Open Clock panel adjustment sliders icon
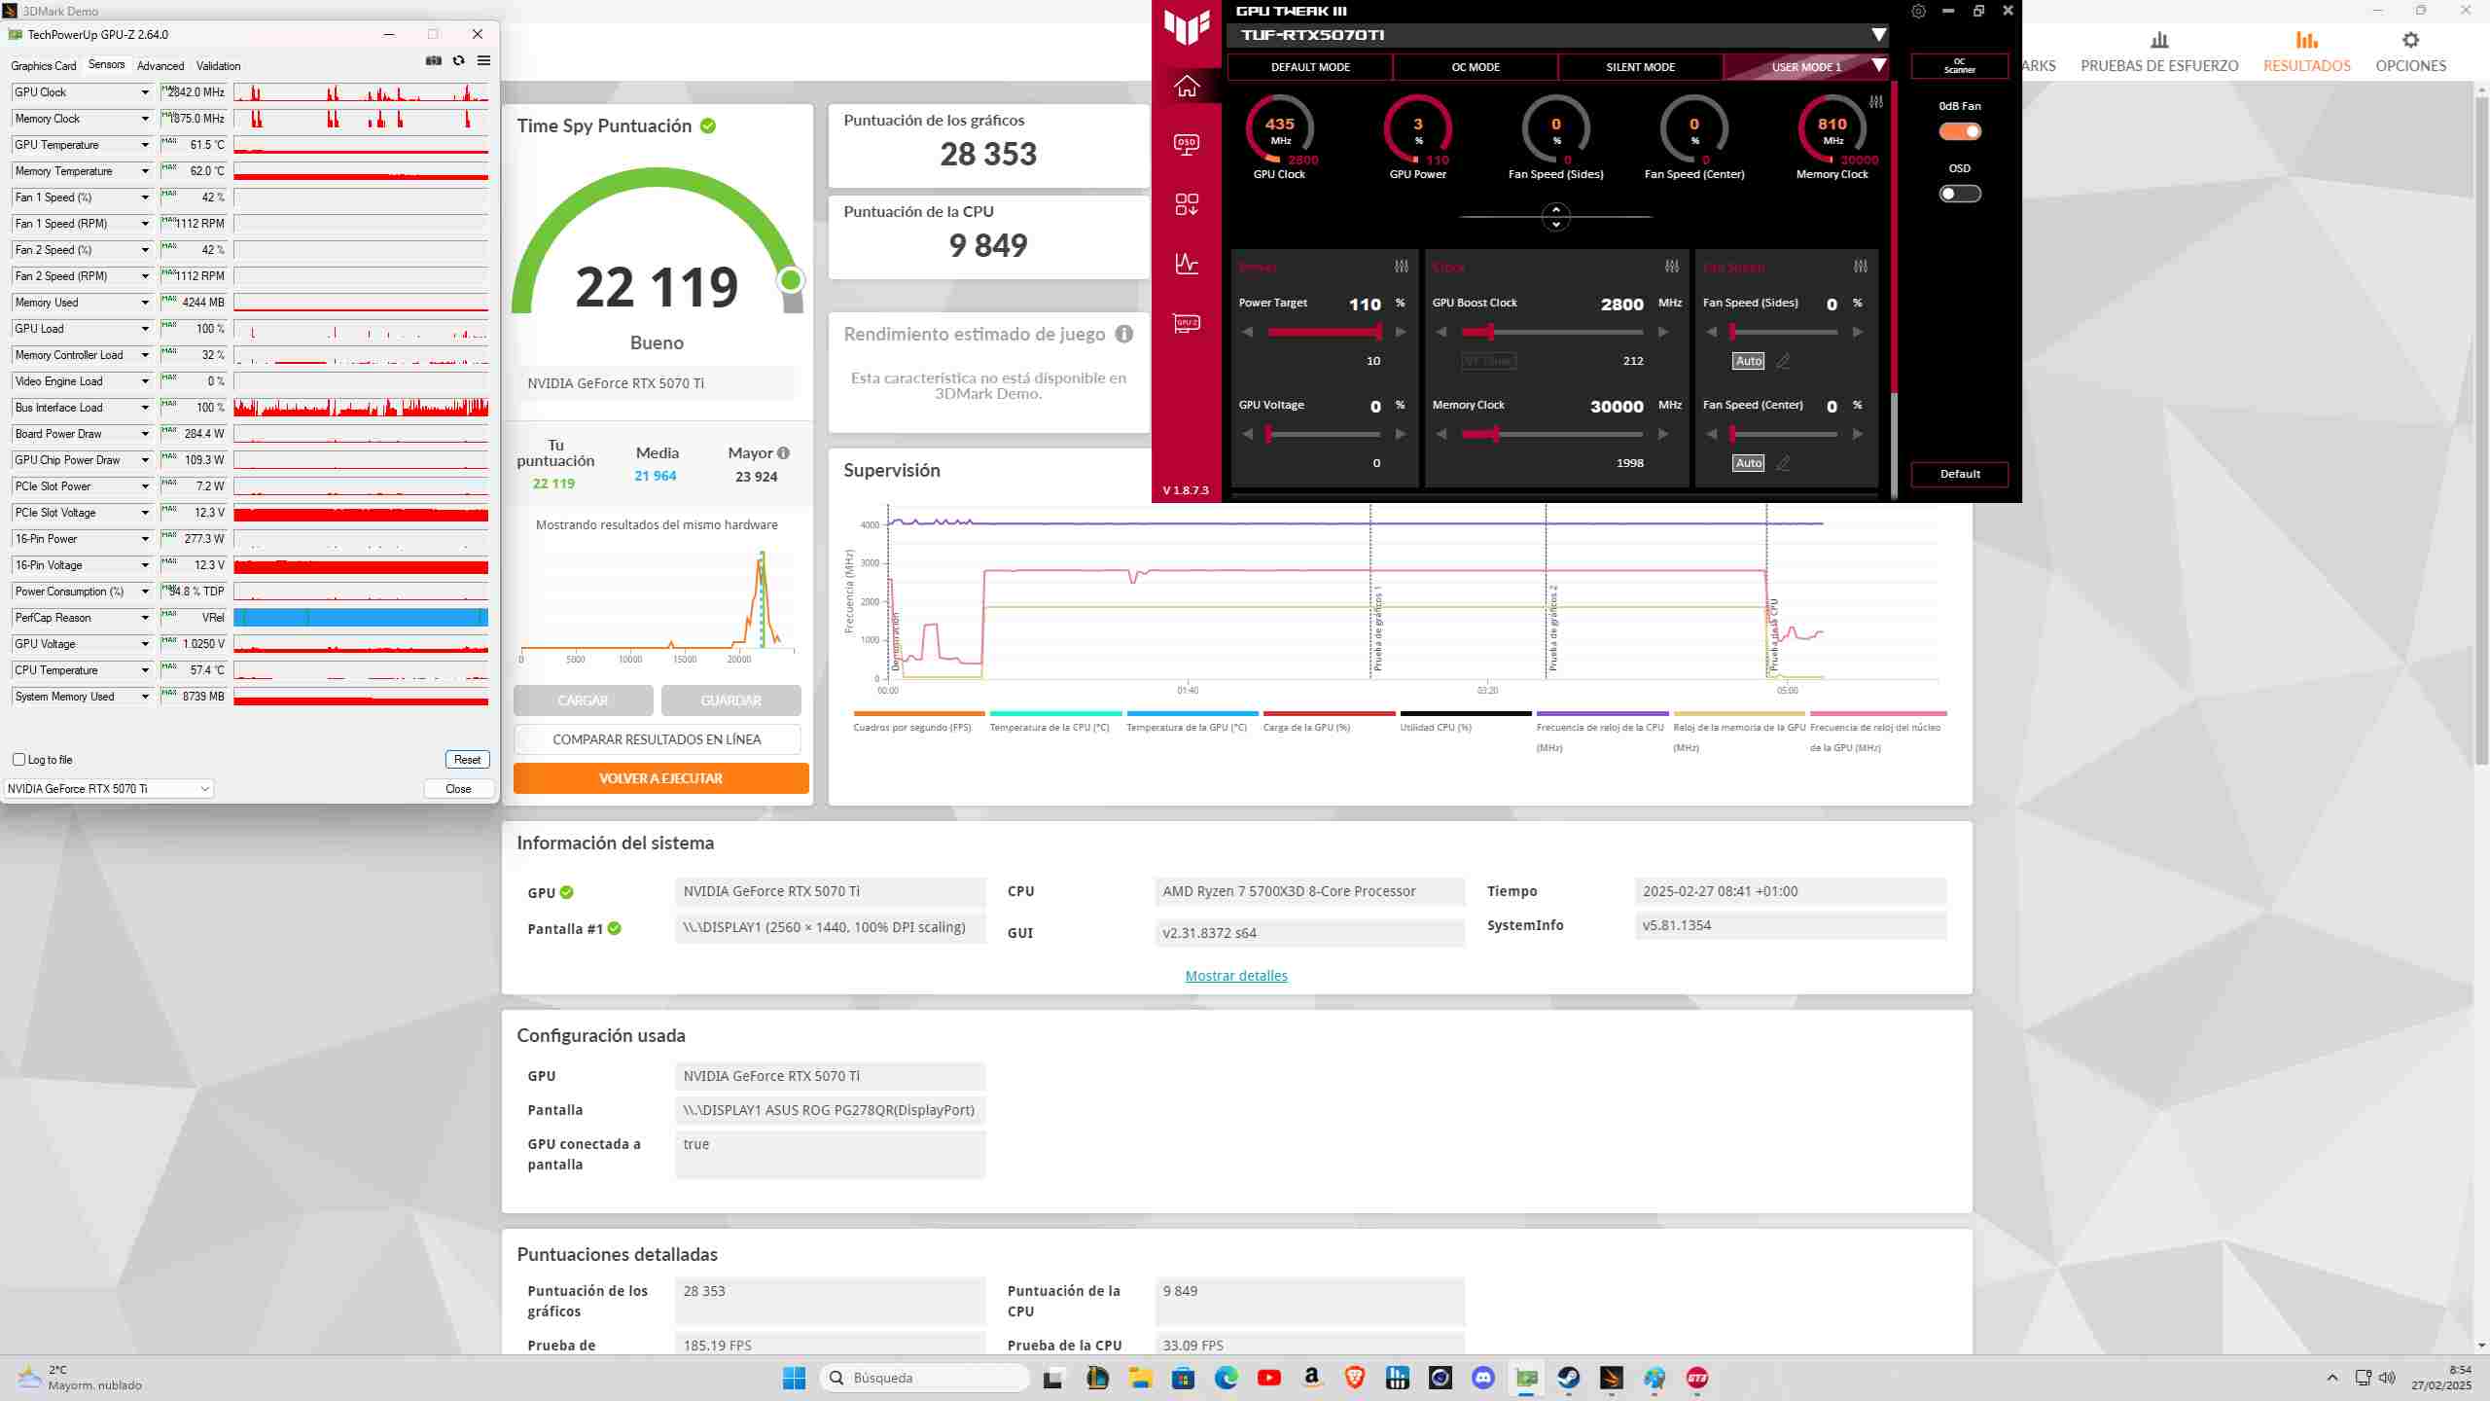Viewport: 2490px width, 1401px height. (x=1672, y=267)
